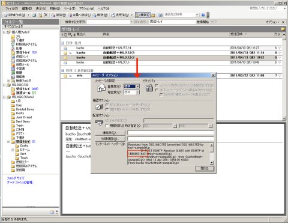Image resolution: width=288 pixels, height=223 pixels.
Task: Click the print icon in the toolbar
Action: 34,15
